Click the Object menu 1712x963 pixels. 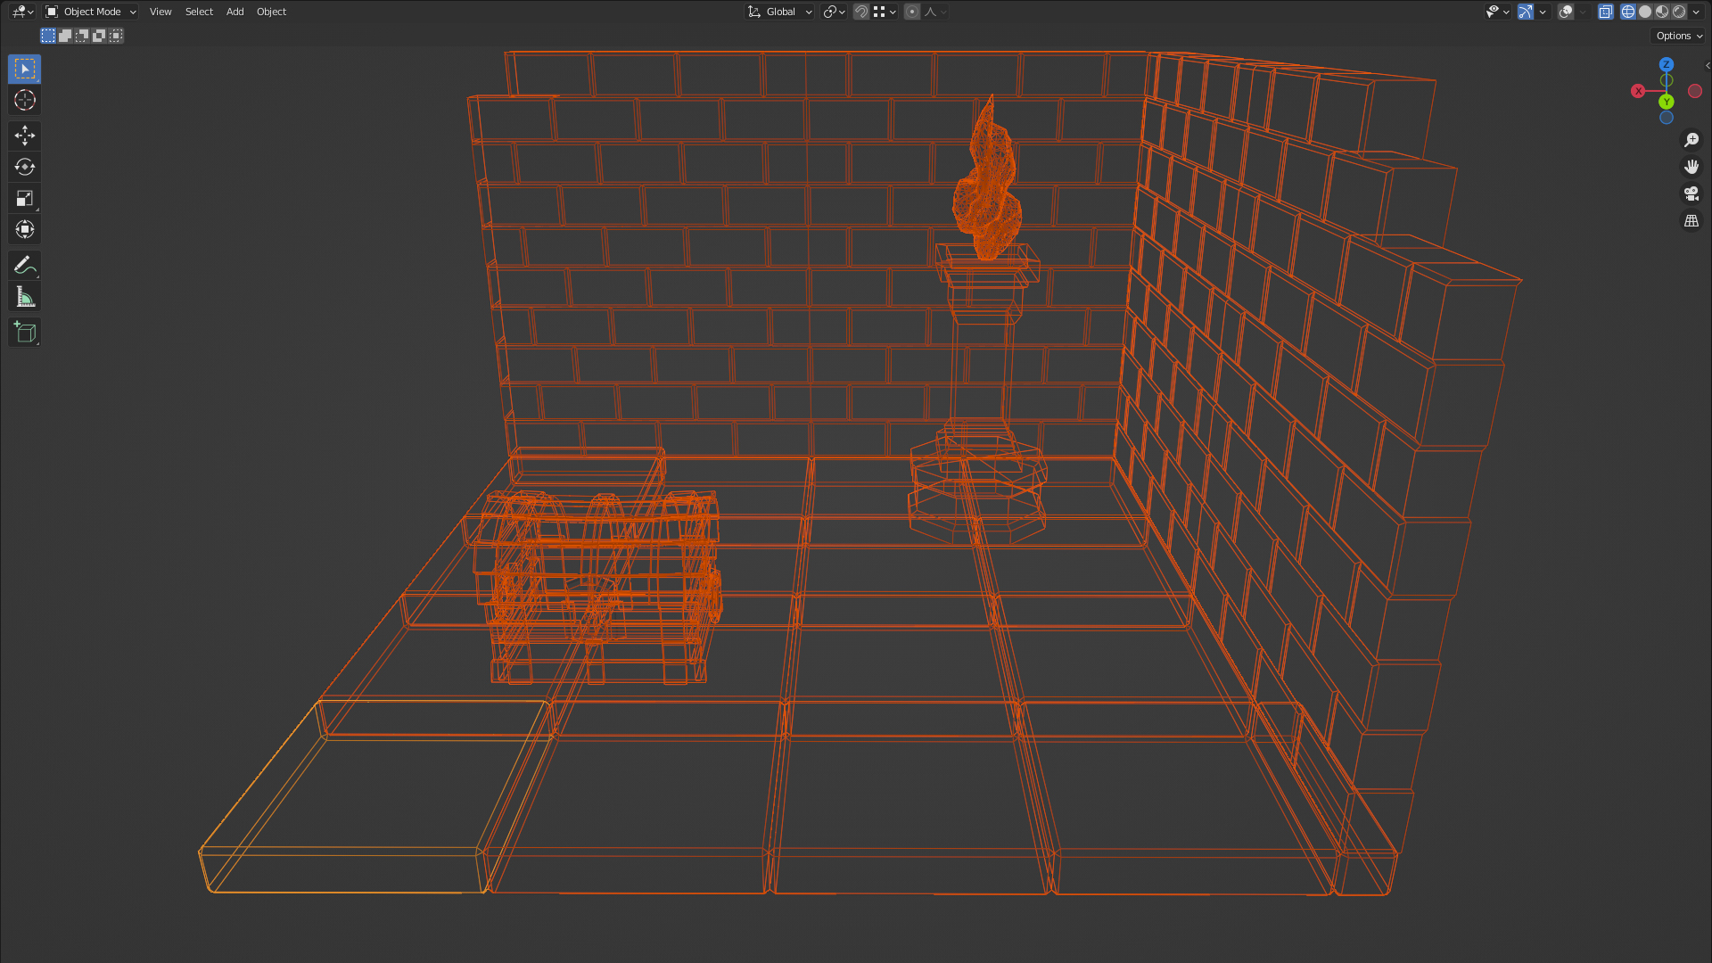click(x=271, y=12)
